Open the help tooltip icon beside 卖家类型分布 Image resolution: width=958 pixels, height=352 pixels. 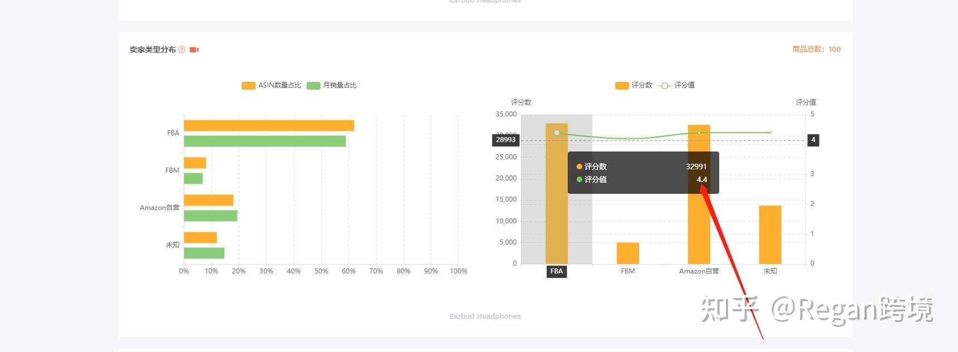point(181,50)
